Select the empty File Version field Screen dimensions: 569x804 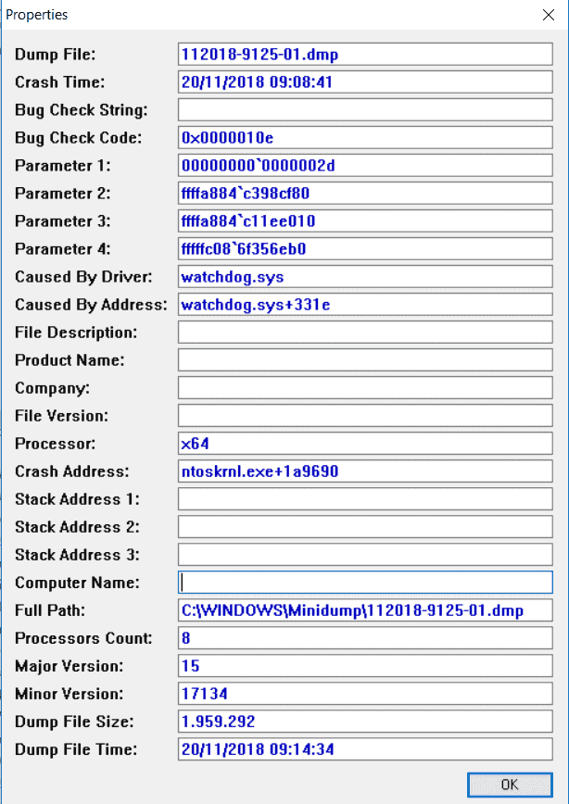[x=365, y=415]
